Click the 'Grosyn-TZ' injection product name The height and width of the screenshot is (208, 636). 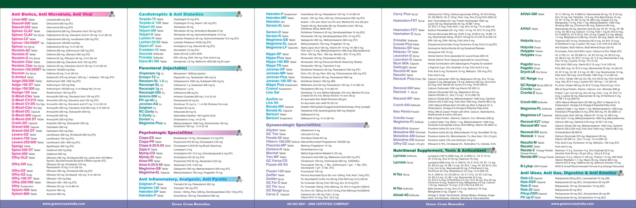point(148,77)
